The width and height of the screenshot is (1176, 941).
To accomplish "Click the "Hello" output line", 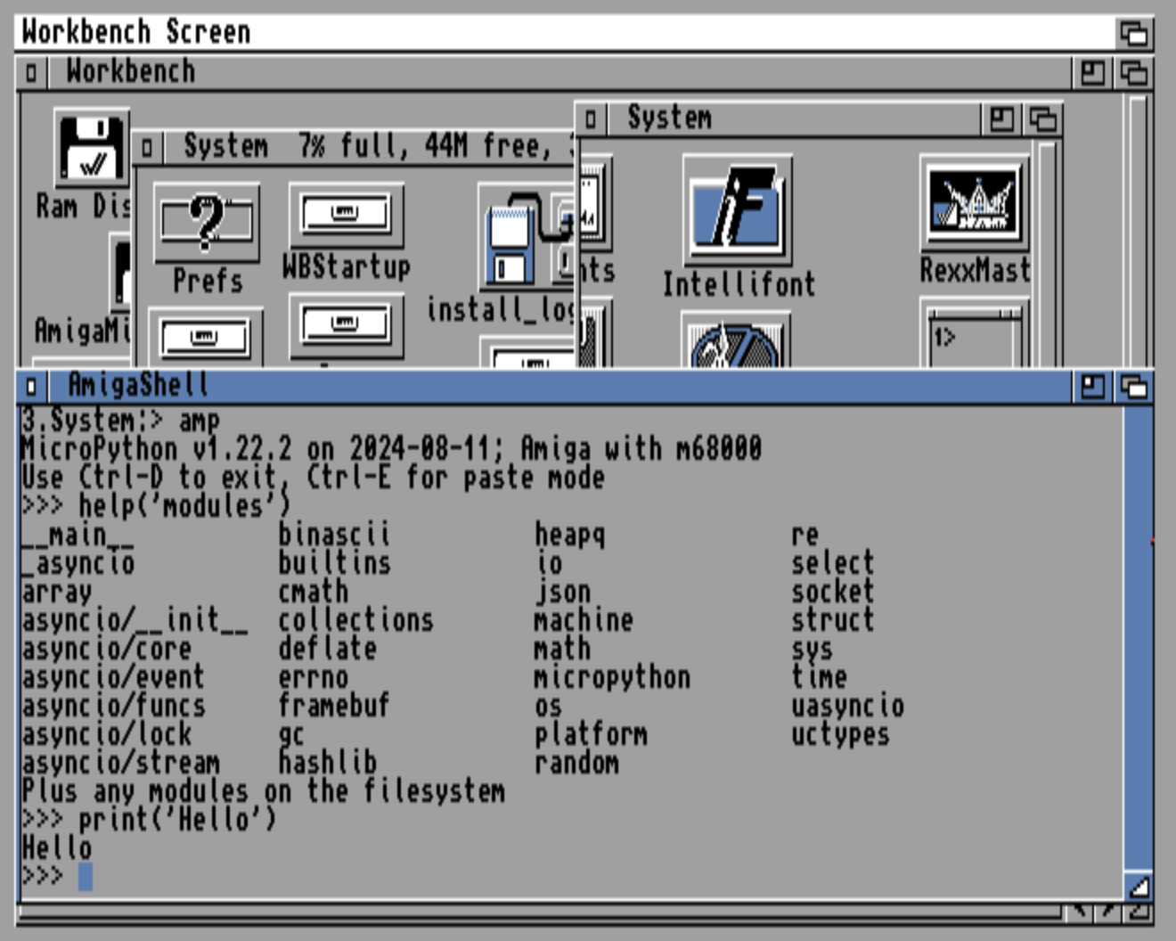I will coord(57,848).
